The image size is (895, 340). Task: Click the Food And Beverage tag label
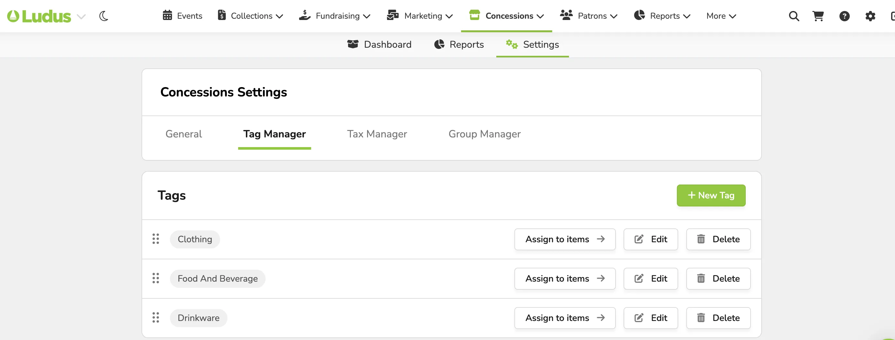(217, 279)
